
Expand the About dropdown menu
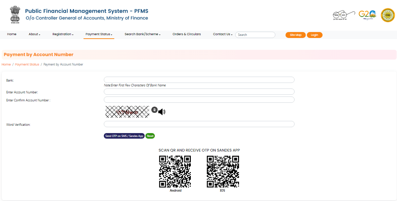click(x=35, y=34)
